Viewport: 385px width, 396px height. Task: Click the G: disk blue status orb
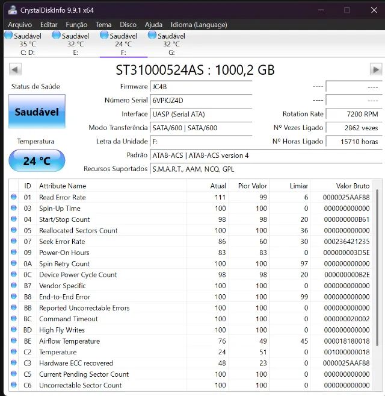pos(152,35)
